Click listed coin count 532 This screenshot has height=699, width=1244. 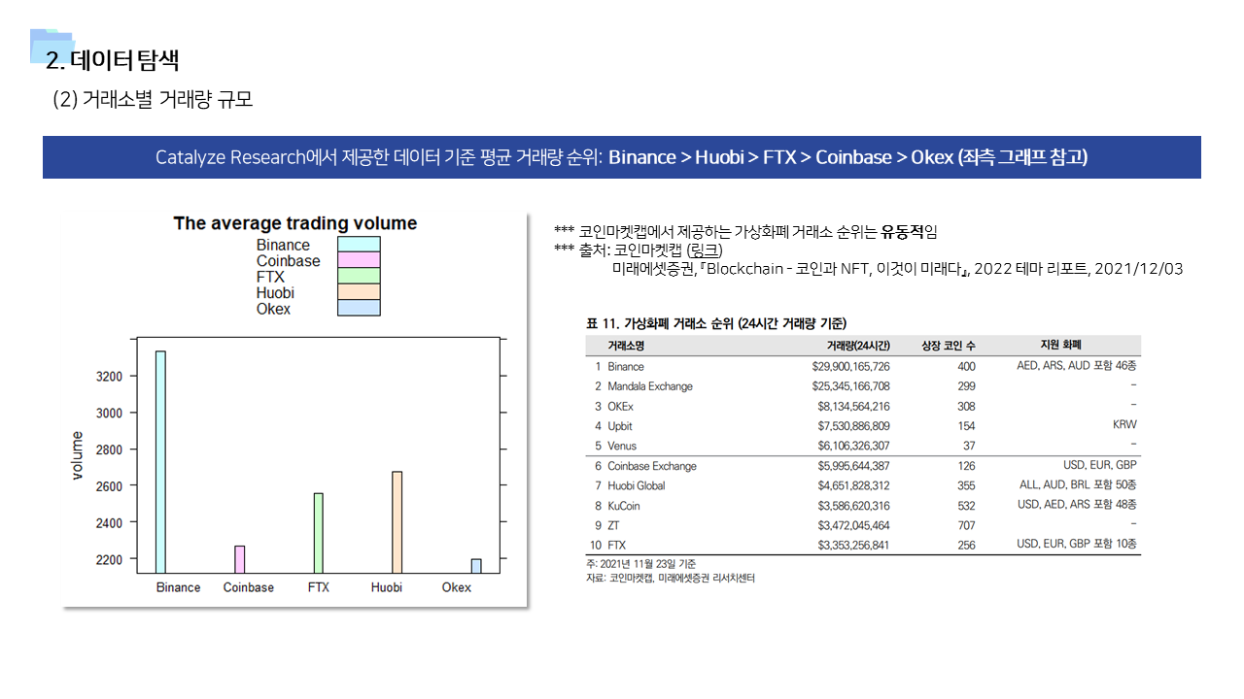966,506
